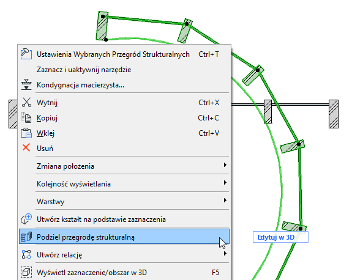Click the home story icon beside Kondygnacja macierzysta
352x280 pixels.
tap(26, 85)
